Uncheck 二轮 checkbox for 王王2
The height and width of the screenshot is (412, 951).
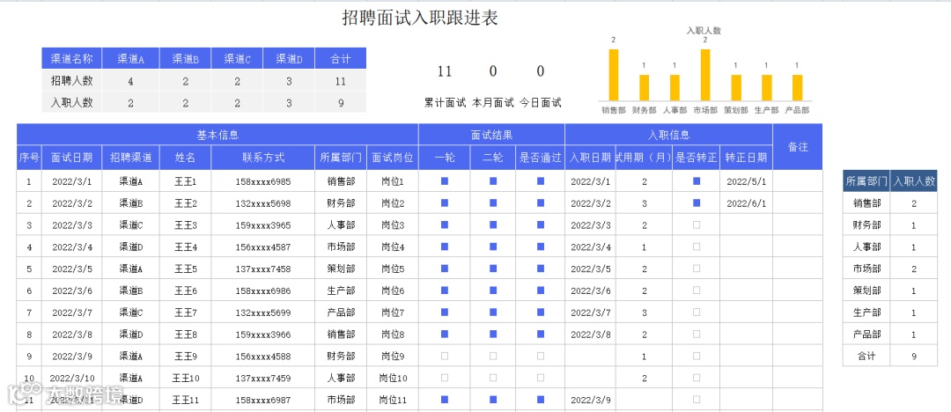coord(493,202)
